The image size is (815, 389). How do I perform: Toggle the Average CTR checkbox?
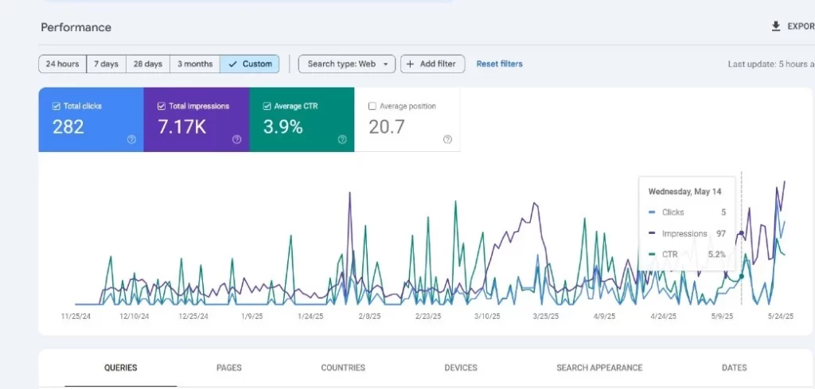(x=267, y=106)
